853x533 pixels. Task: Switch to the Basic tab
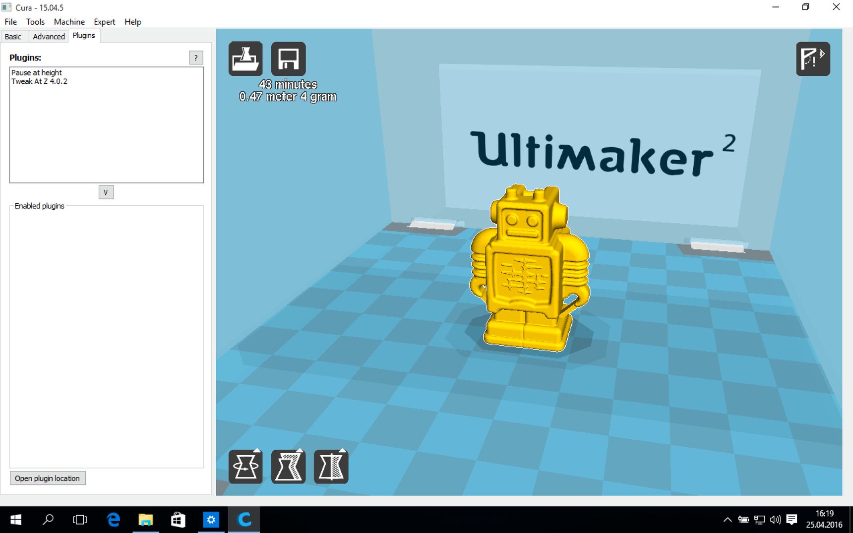click(x=13, y=36)
